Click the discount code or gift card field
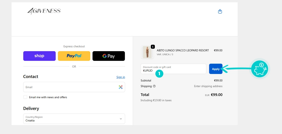The height and width of the screenshot is (134, 282). 173,69
